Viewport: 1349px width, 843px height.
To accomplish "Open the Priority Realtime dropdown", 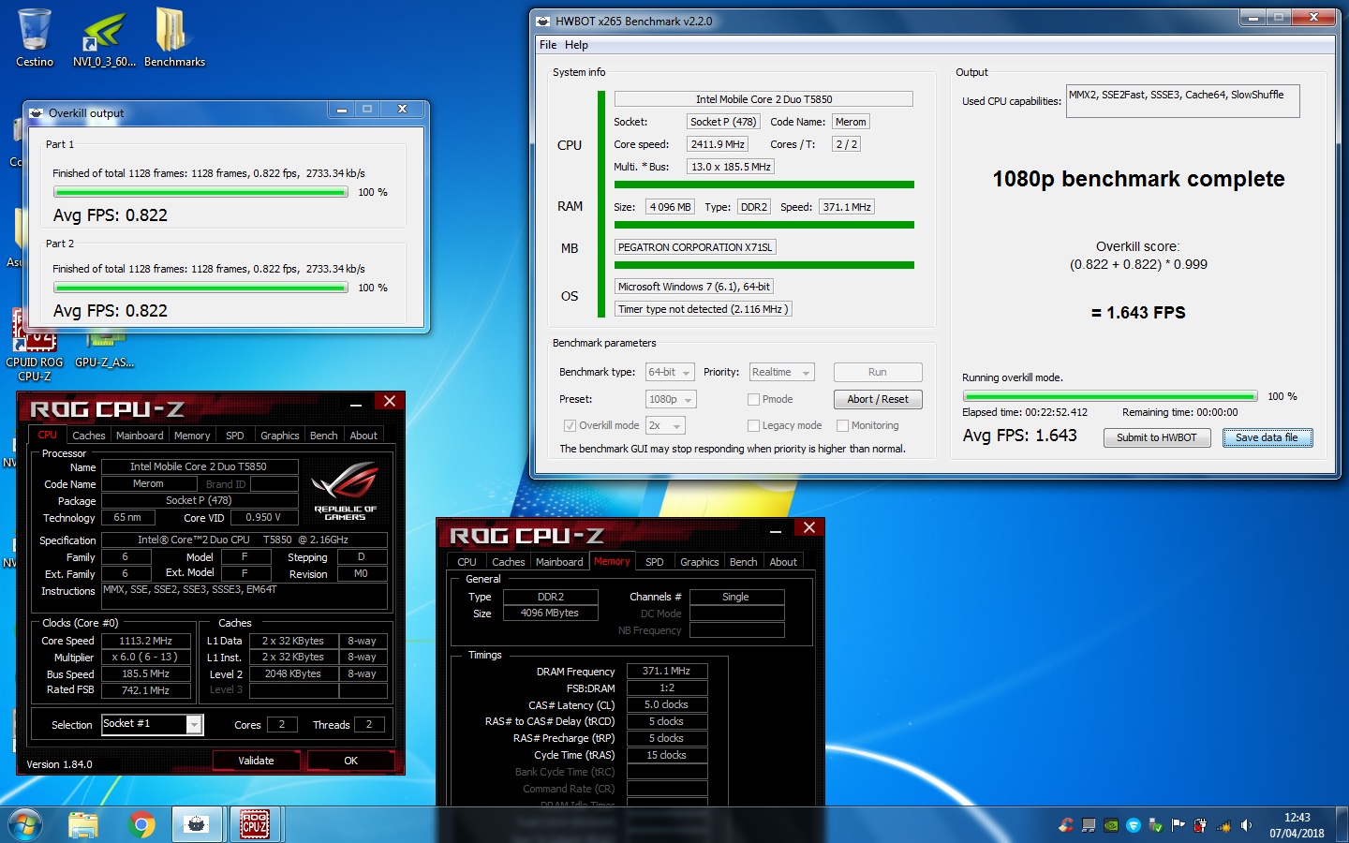I will (x=781, y=372).
